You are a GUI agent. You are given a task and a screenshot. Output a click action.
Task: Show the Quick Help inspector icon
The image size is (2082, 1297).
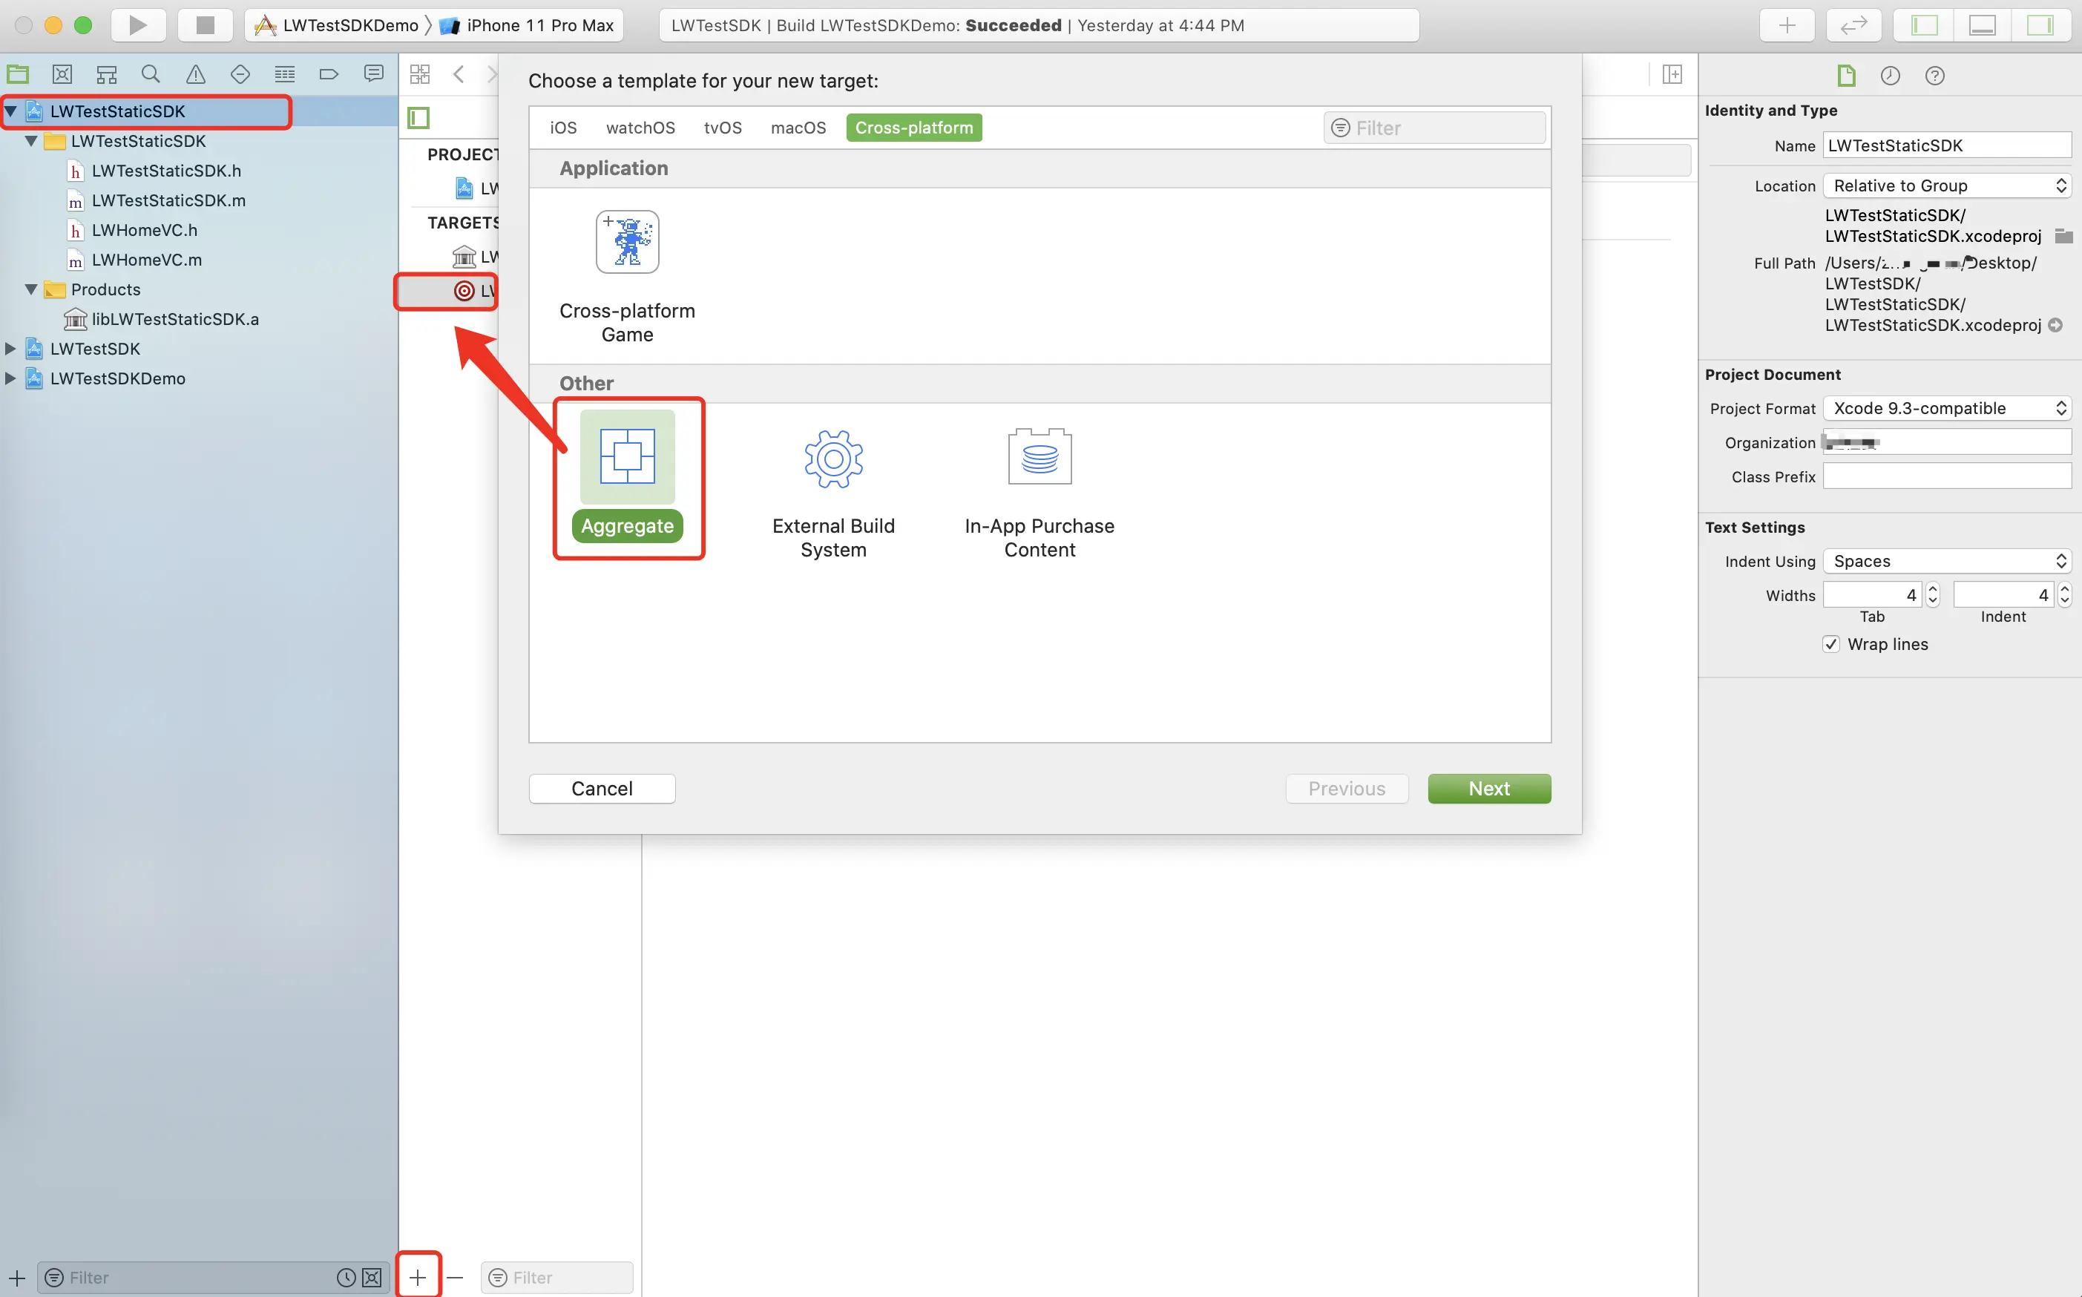[1934, 76]
